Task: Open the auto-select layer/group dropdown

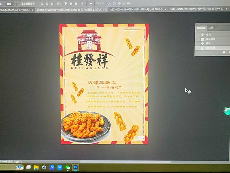Action: click(10, 4)
